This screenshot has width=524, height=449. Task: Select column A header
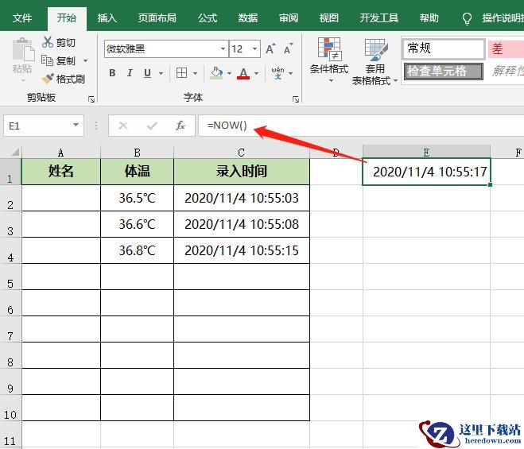point(60,153)
